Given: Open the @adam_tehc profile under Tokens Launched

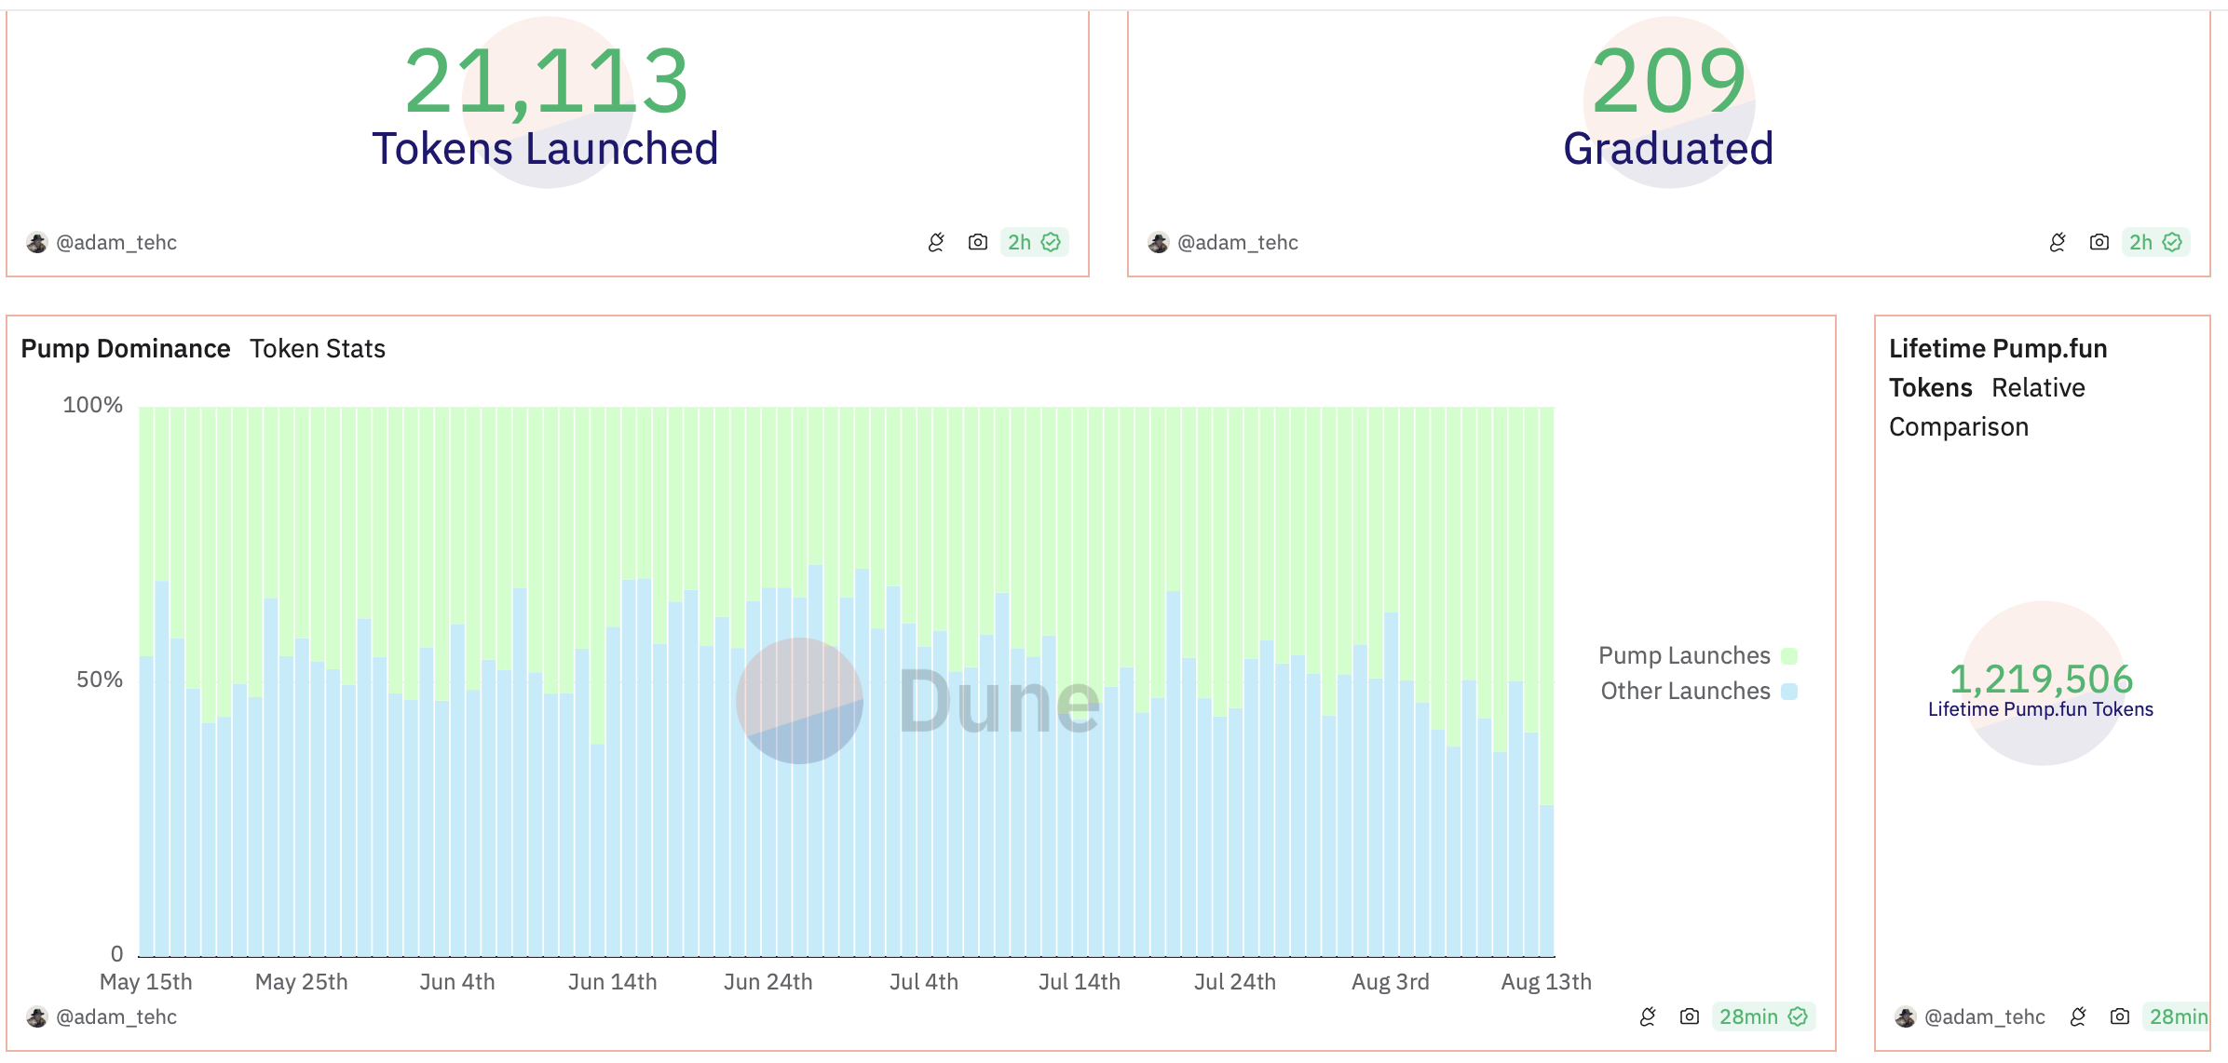Looking at the screenshot, I should 115,242.
